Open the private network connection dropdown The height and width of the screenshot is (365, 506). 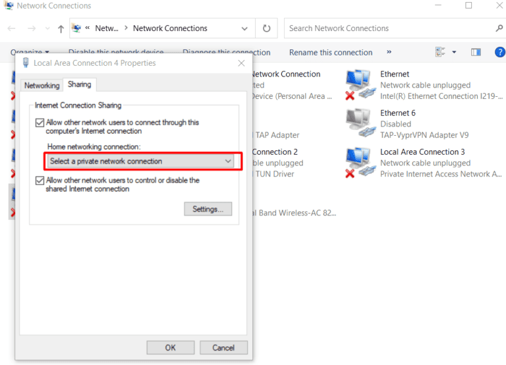pos(141,161)
